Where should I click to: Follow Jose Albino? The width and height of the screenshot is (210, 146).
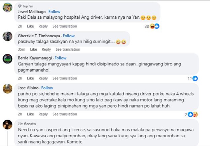[x=47, y=88]
